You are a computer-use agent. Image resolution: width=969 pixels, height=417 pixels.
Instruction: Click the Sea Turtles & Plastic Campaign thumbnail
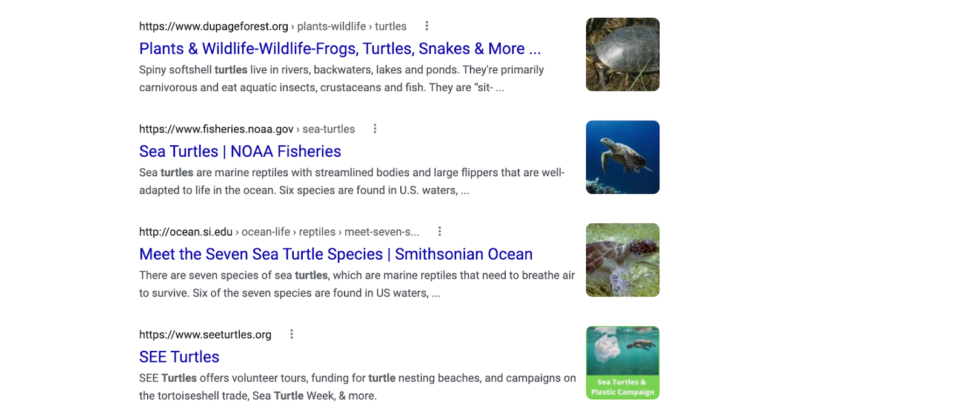[623, 363]
